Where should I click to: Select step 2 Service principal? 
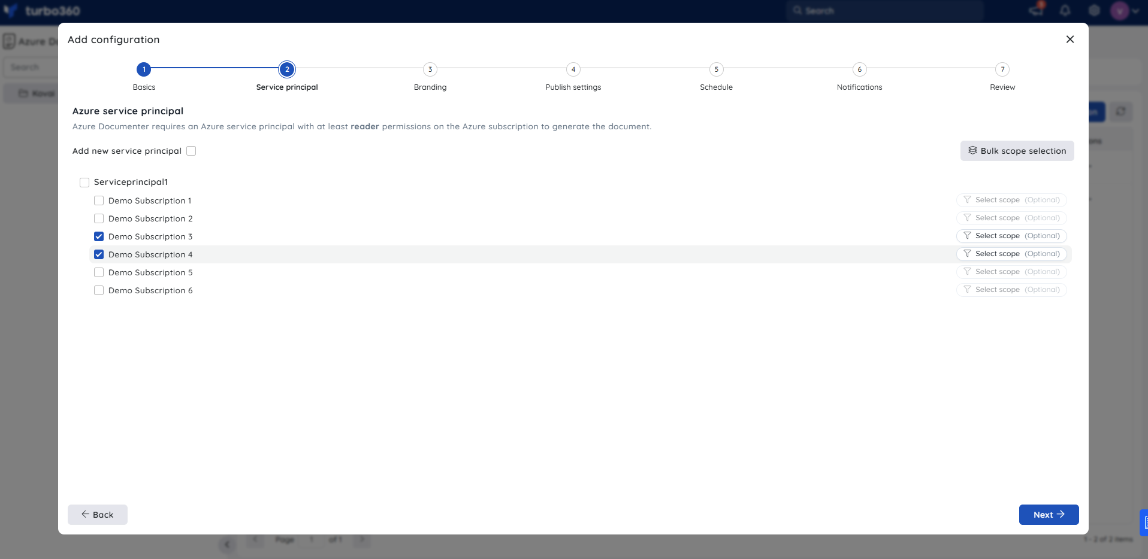click(287, 69)
